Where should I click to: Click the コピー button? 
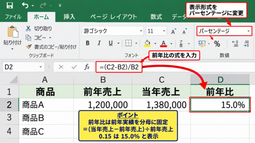[x=36, y=38]
